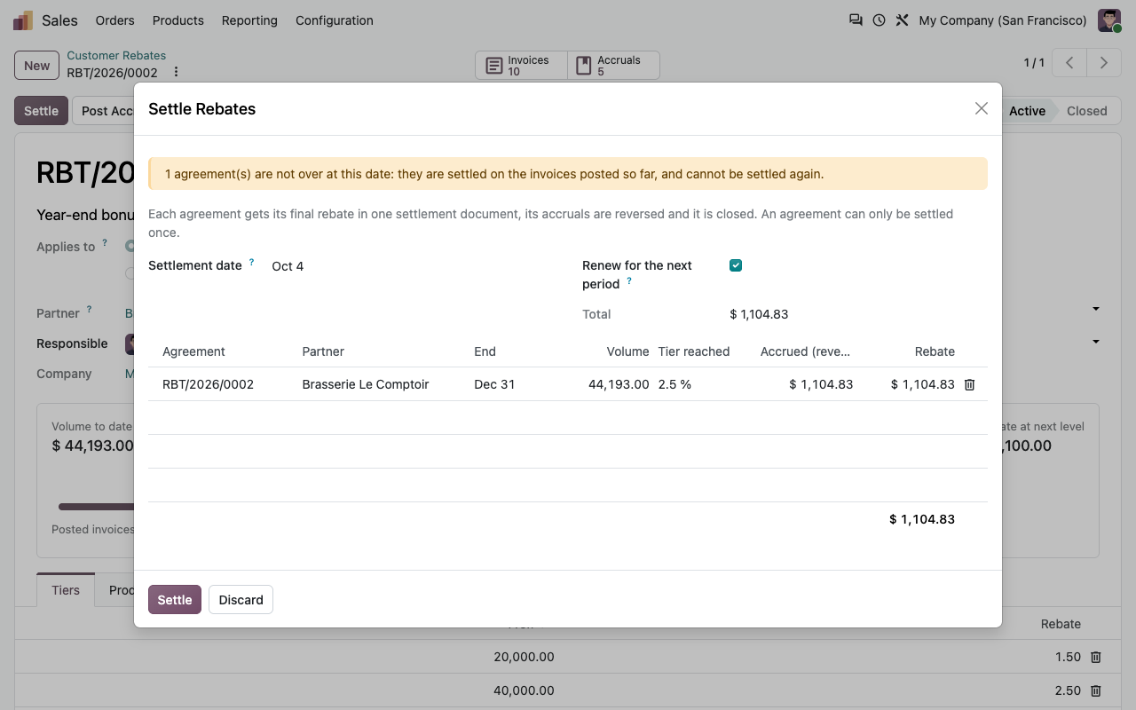Go to next record arrow
Image resolution: width=1136 pixels, height=710 pixels.
tap(1103, 63)
